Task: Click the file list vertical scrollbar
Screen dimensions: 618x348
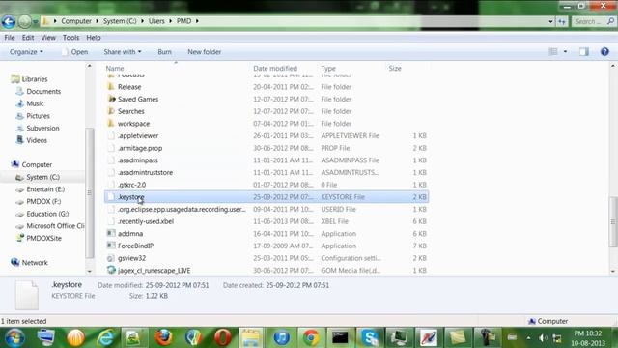Action: [x=613, y=221]
